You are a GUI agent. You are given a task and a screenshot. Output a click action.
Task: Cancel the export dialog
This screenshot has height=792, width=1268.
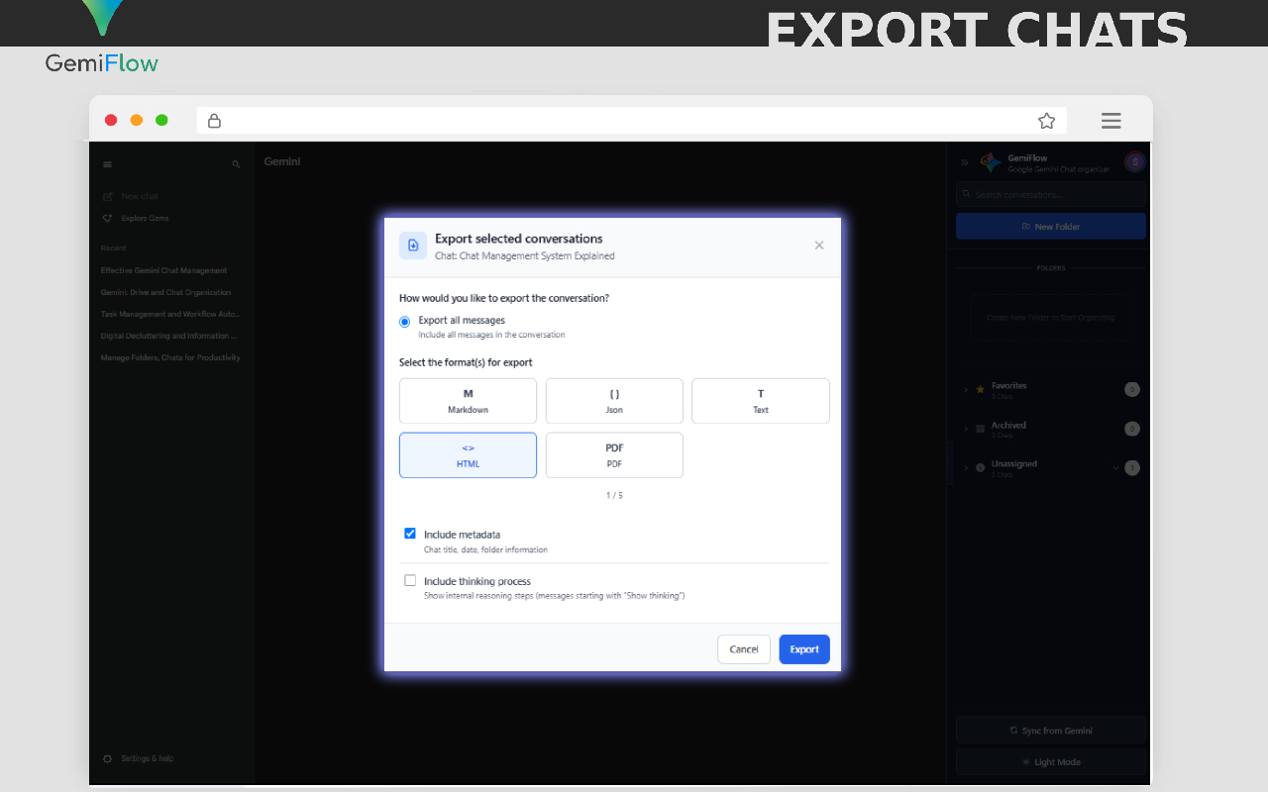coord(744,649)
